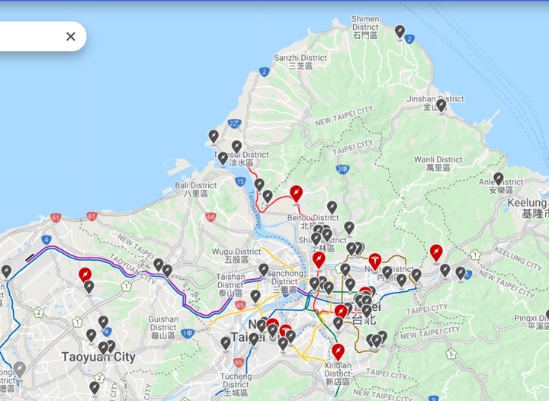The image size is (549, 401).
Task: Click the Shimen District label
Action: coord(365,27)
